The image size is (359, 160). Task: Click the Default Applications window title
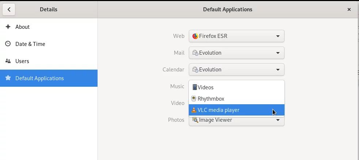pyautogui.click(x=228, y=9)
